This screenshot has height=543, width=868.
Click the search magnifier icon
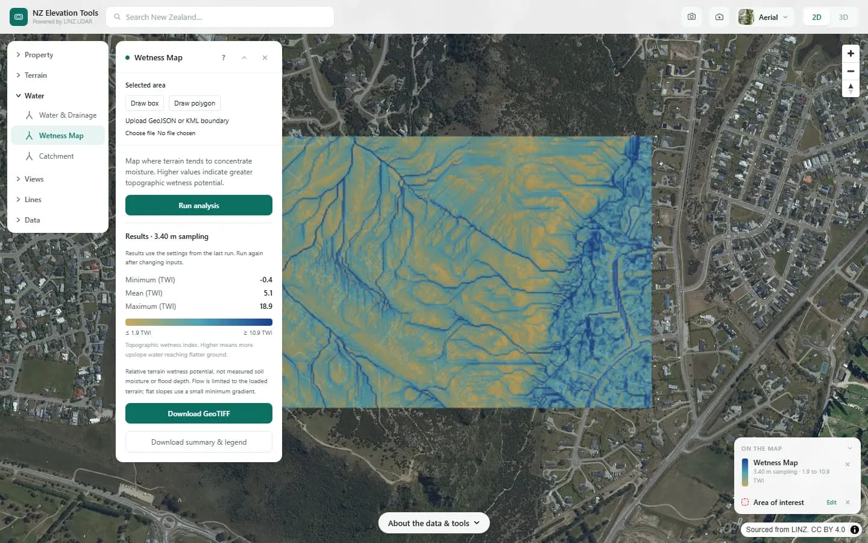pos(118,17)
